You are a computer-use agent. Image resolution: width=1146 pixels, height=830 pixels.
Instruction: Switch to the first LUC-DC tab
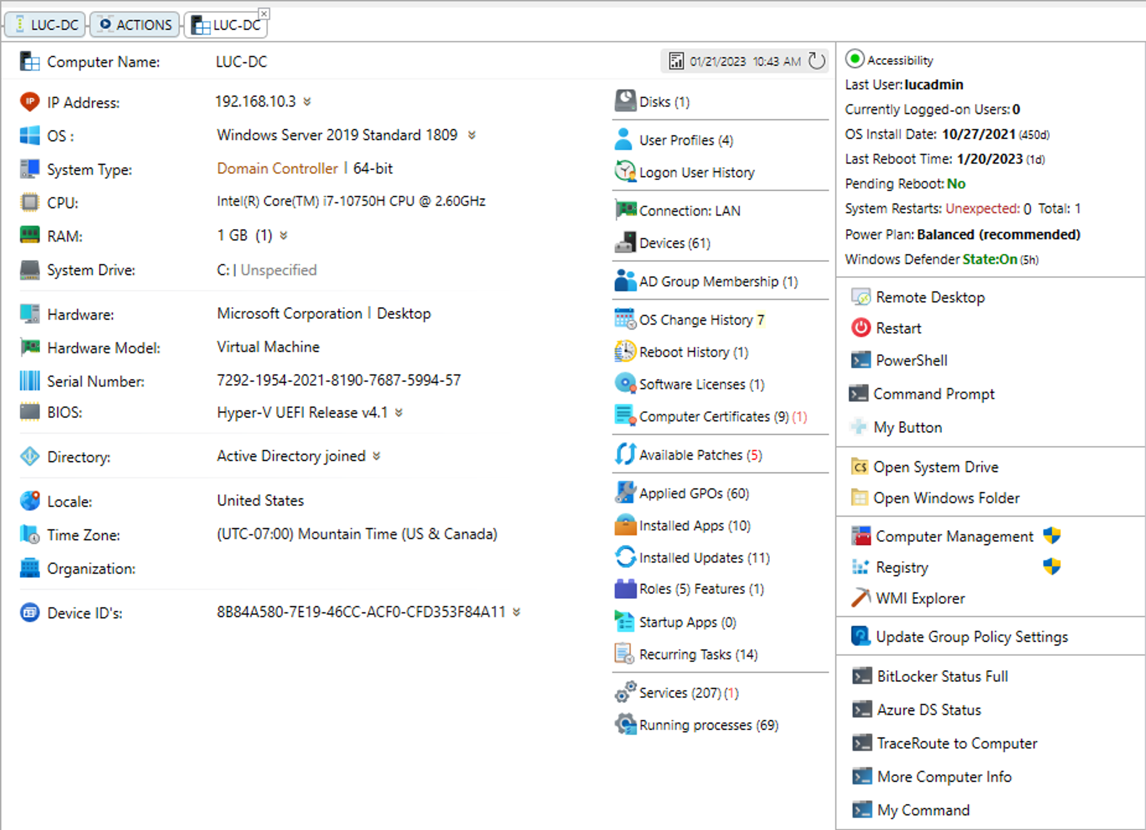click(45, 24)
